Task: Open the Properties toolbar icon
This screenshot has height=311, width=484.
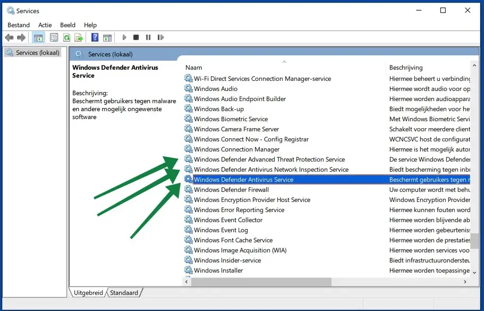Action: click(54, 38)
